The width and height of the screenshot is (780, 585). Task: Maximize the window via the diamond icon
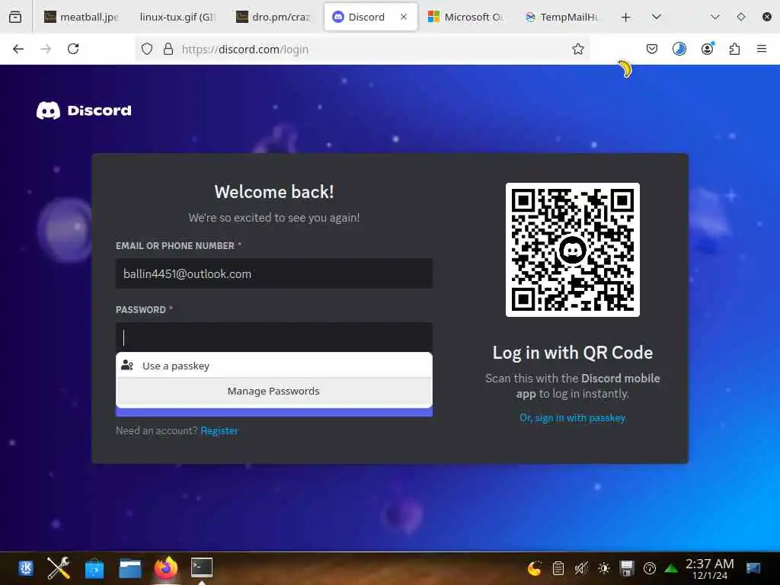pyautogui.click(x=741, y=17)
